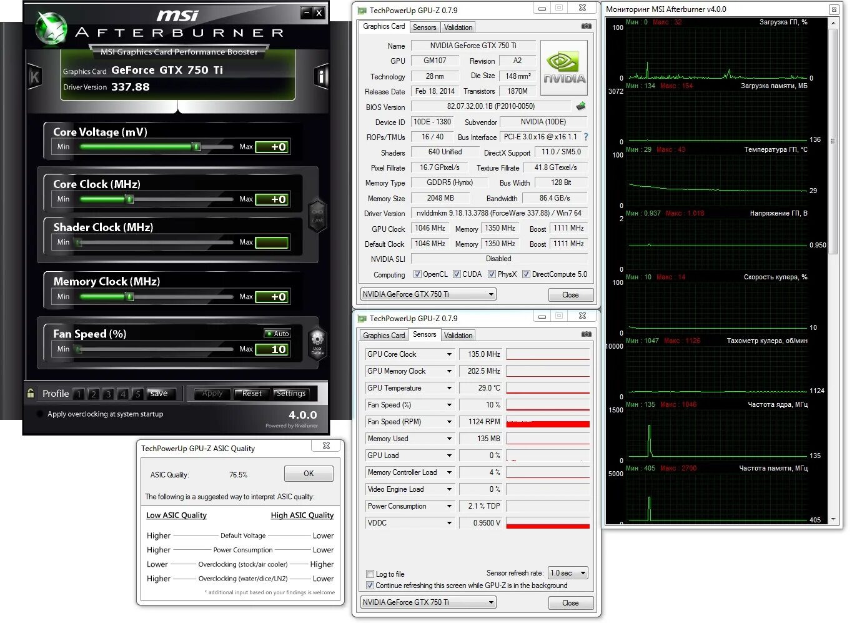The width and height of the screenshot is (852, 623).
Task: Click Close in the top GPU-Z window
Action: click(570, 295)
